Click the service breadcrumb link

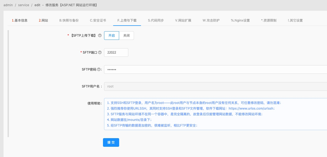point(23,5)
